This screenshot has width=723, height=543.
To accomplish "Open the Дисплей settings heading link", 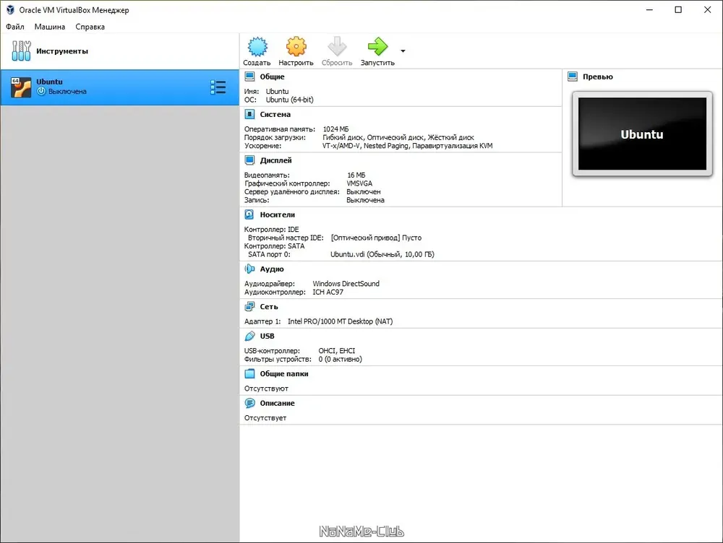I will 275,161.
